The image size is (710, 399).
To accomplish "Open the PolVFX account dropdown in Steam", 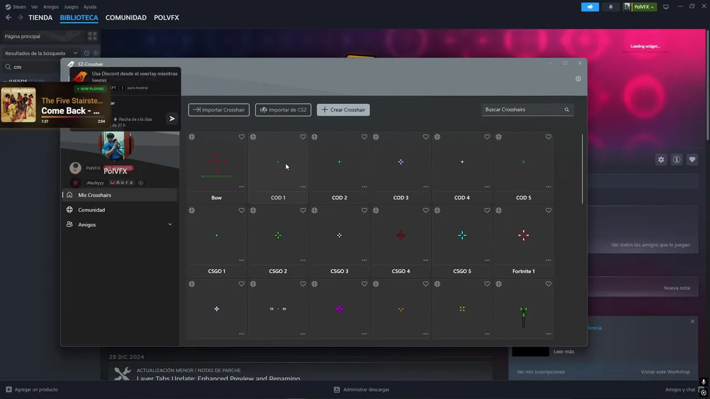I will click(x=640, y=7).
